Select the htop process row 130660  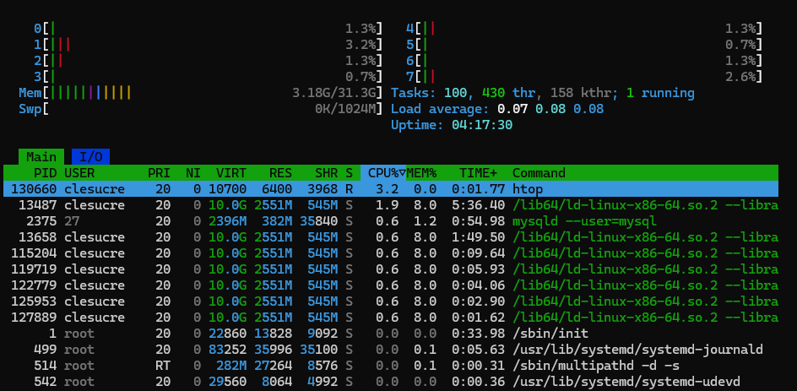[x=391, y=189]
